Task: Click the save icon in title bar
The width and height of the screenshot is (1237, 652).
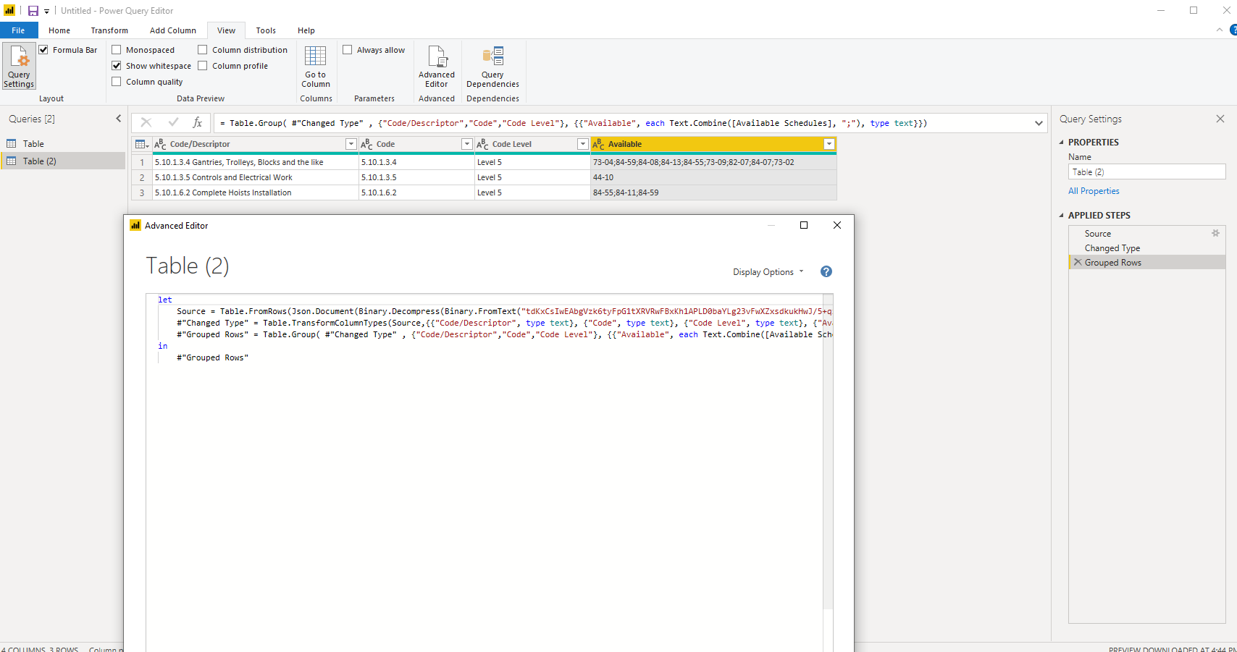Action: [x=33, y=11]
